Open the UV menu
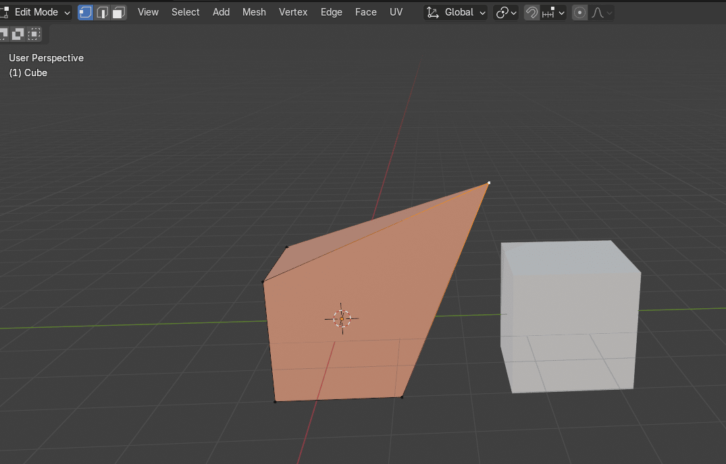726x464 pixels. click(x=396, y=12)
